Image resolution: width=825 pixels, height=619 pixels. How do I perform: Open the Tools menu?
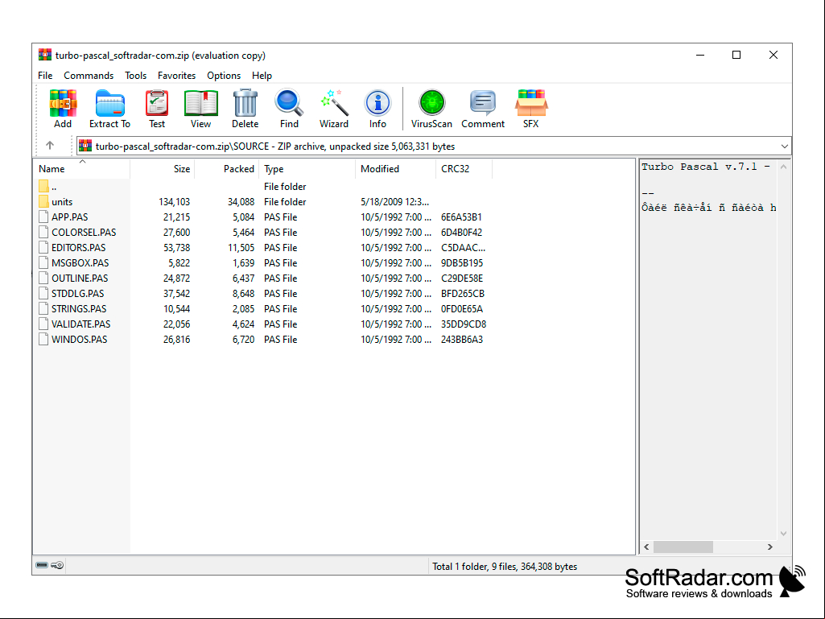135,76
